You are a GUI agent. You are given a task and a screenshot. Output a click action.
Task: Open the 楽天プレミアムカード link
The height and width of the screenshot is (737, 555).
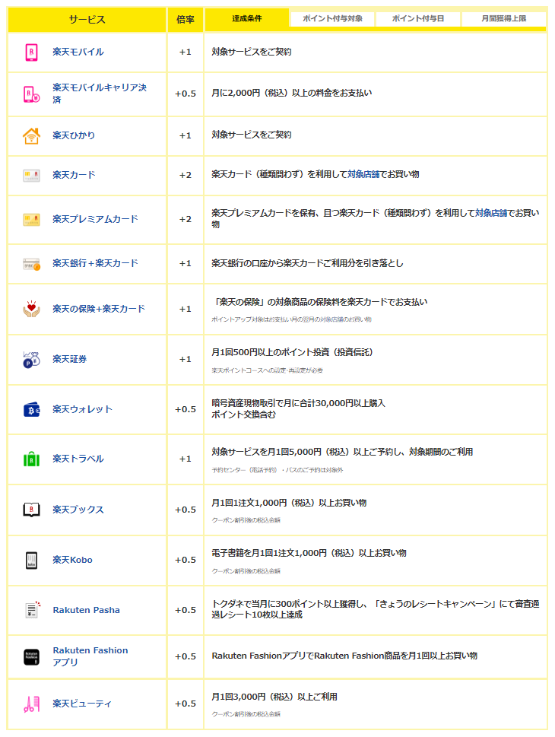pos(95,219)
